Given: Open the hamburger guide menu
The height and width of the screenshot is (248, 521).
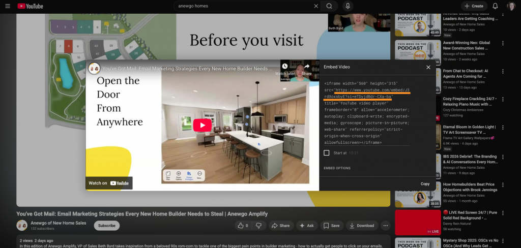Looking at the screenshot, I should pyautogui.click(x=7, y=6).
